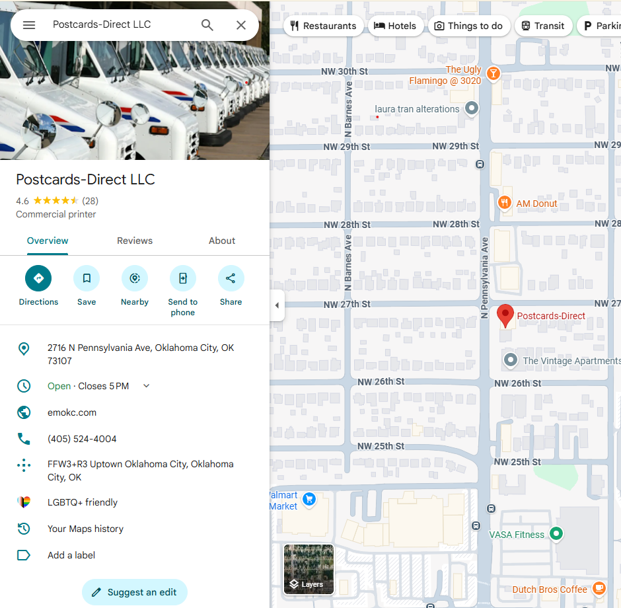Click the globe icon beside emokc.com
The height and width of the screenshot is (608, 621).
tap(24, 412)
